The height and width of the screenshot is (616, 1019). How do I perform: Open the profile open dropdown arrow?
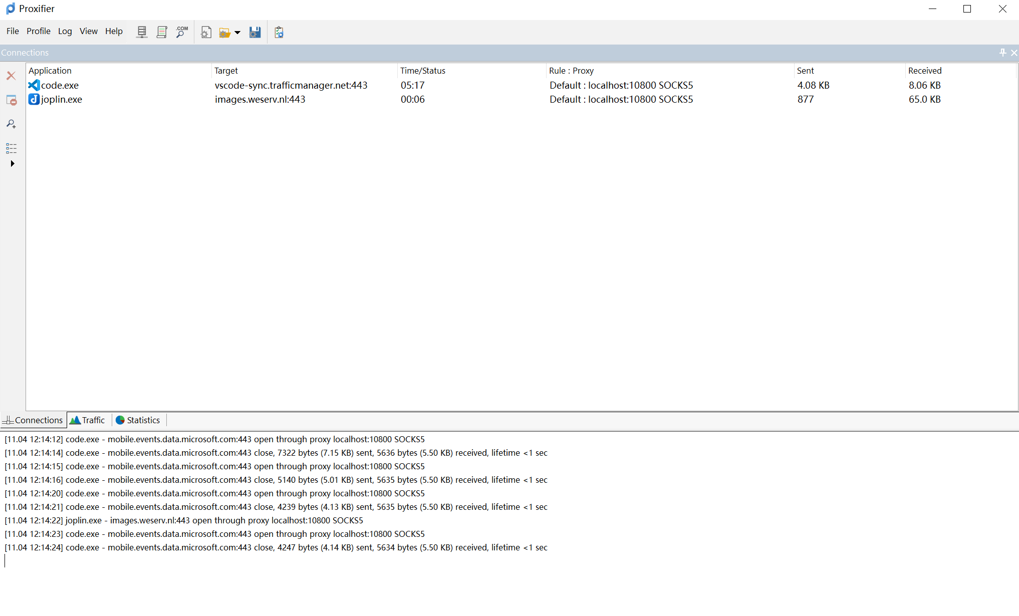[x=237, y=32]
